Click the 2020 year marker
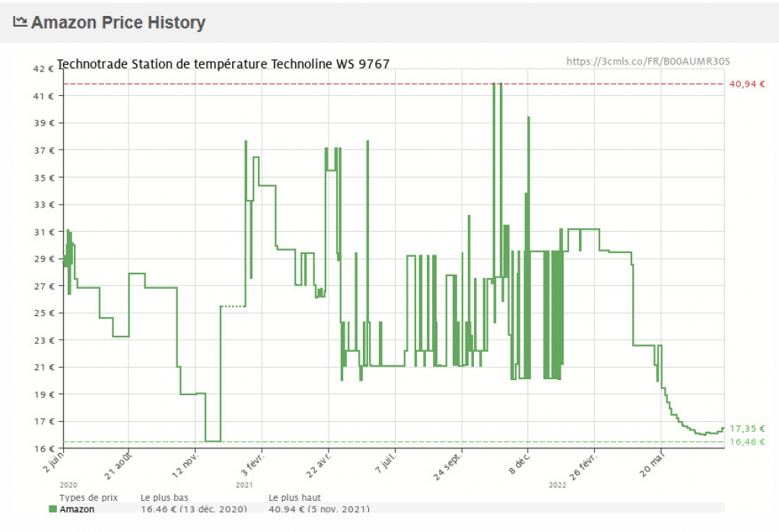 tap(68, 485)
